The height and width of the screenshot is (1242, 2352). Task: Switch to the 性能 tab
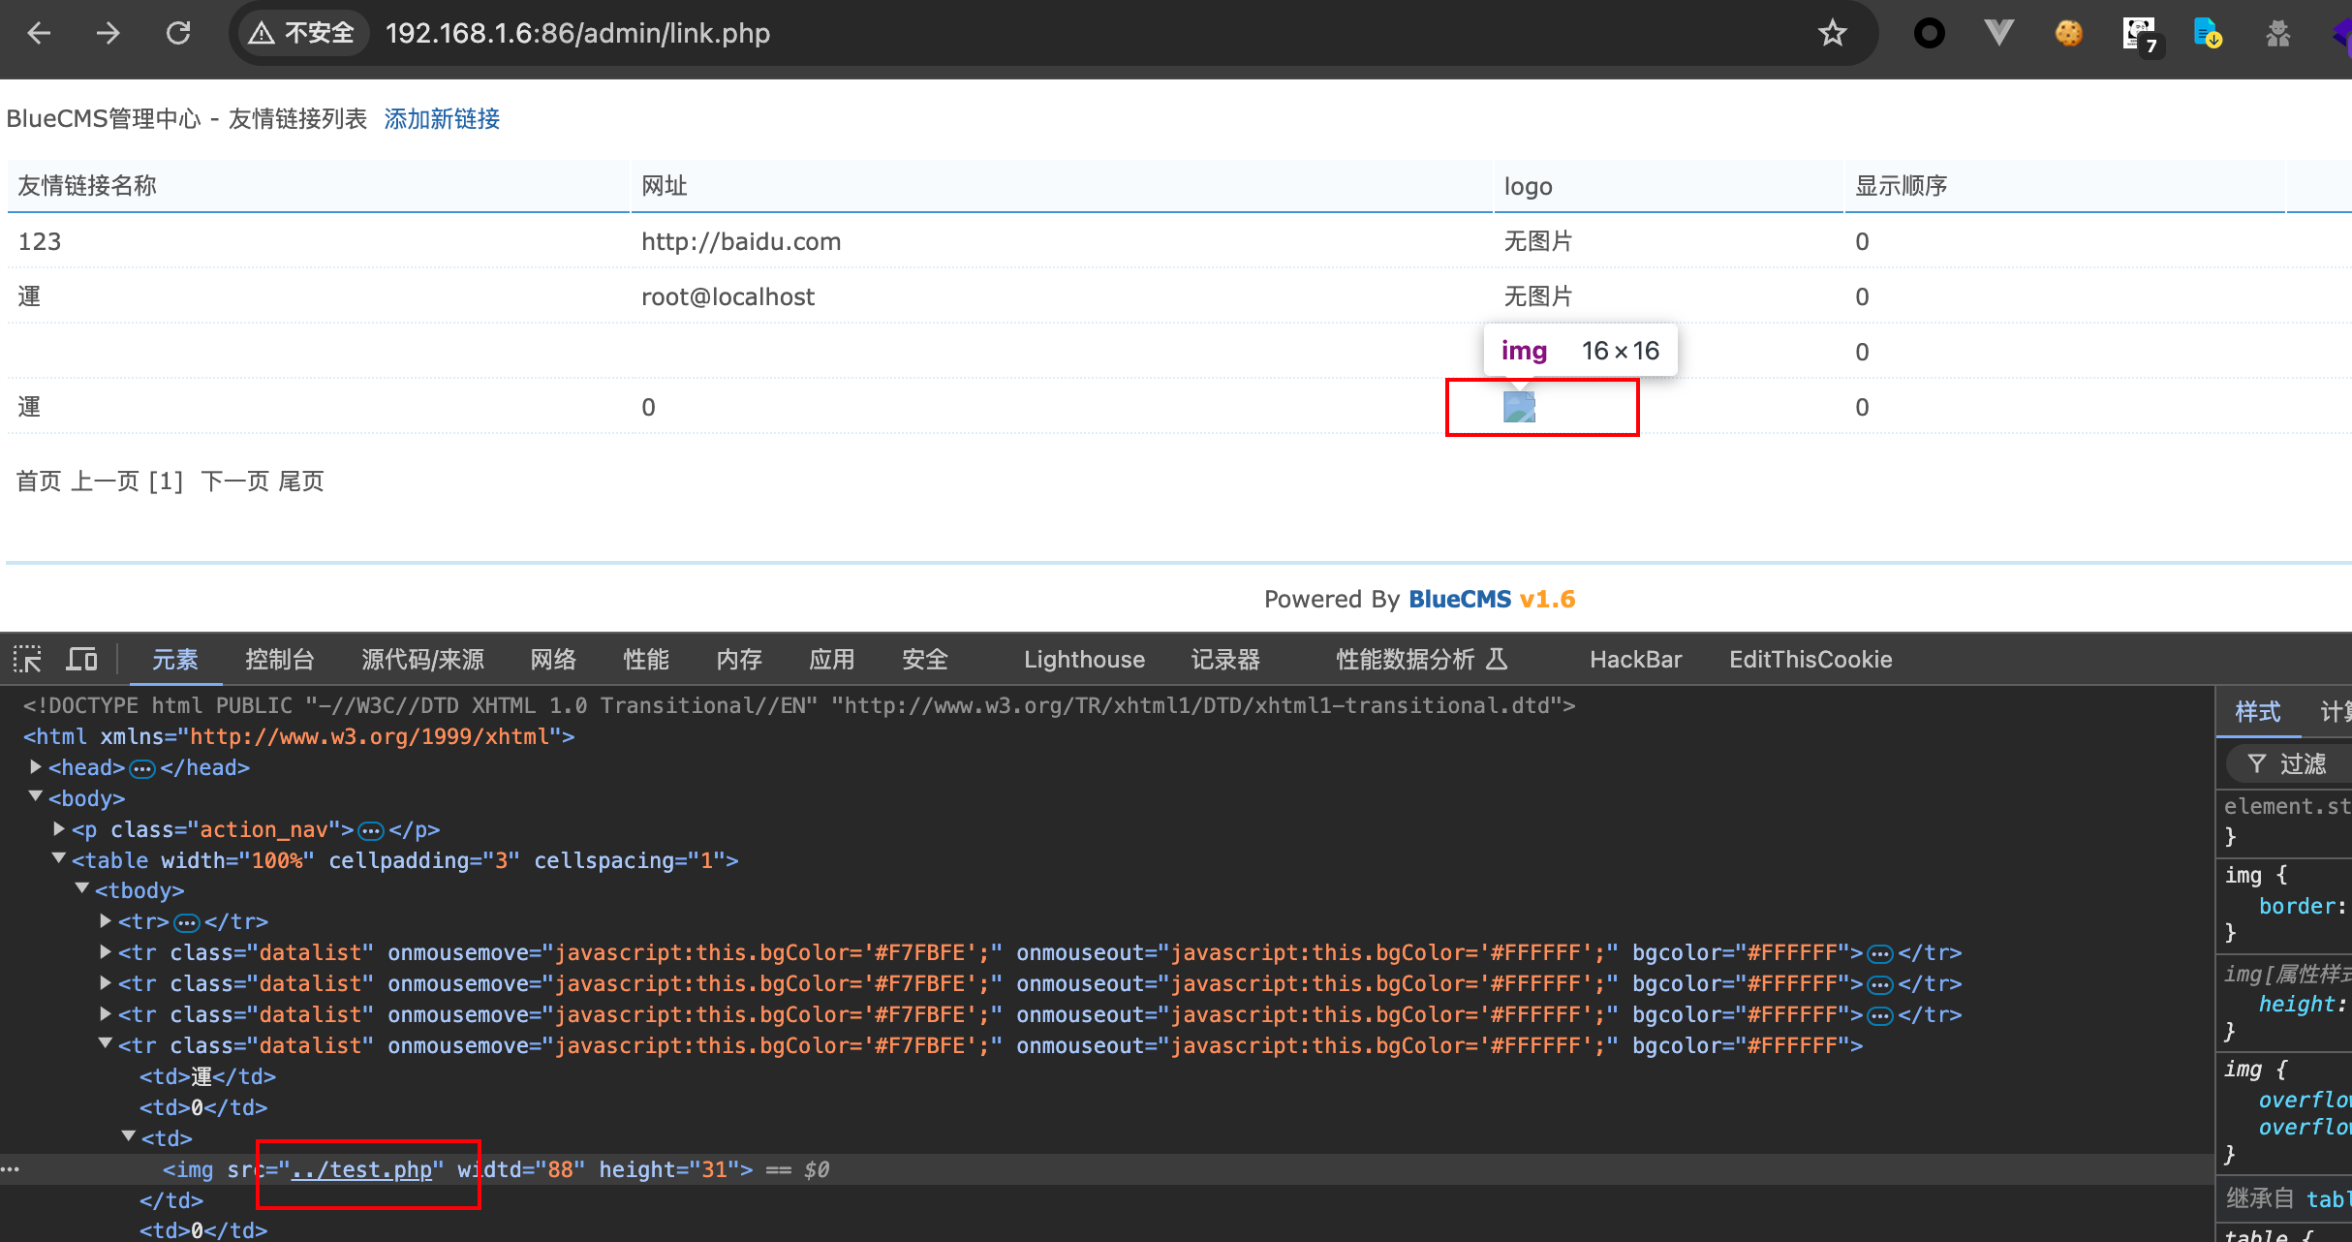click(x=646, y=660)
